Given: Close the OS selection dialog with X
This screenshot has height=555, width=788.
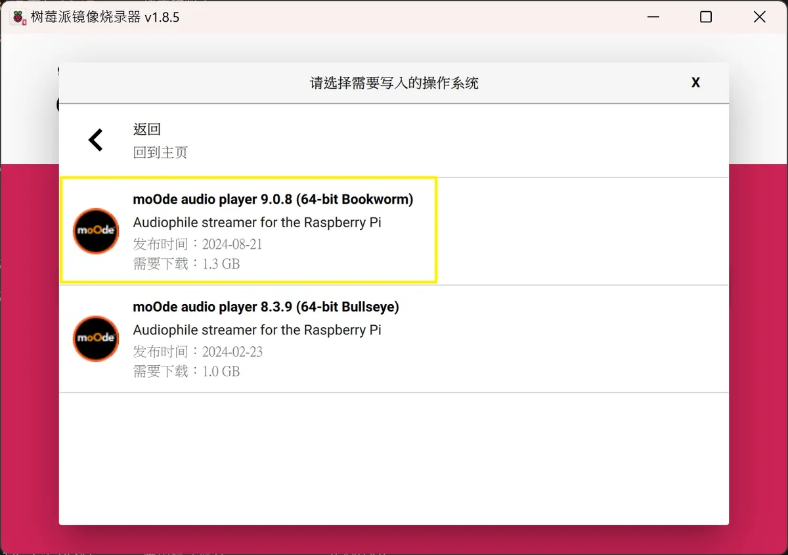Looking at the screenshot, I should [695, 83].
